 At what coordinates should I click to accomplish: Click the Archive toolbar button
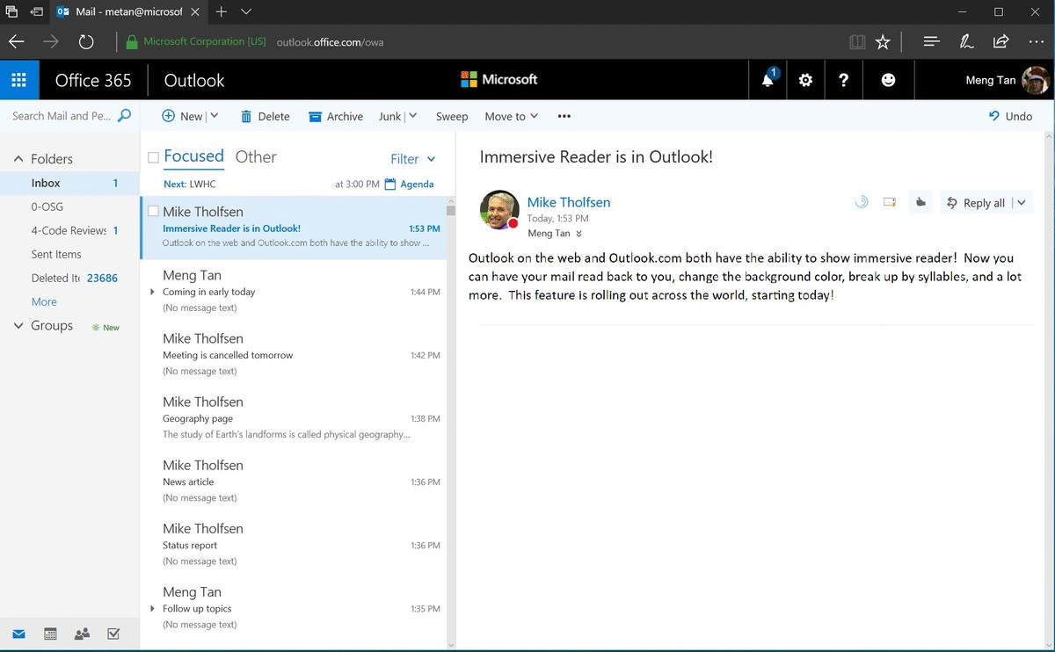tap(335, 115)
